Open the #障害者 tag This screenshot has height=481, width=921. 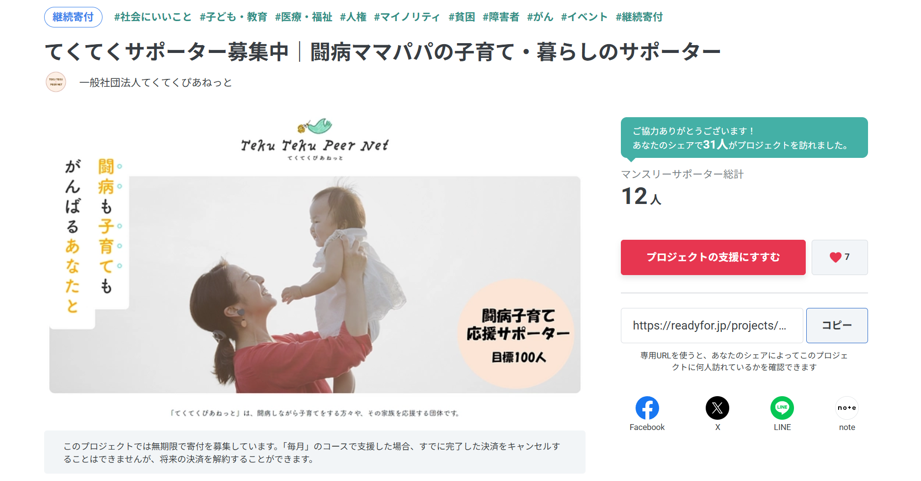click(501, 17)
